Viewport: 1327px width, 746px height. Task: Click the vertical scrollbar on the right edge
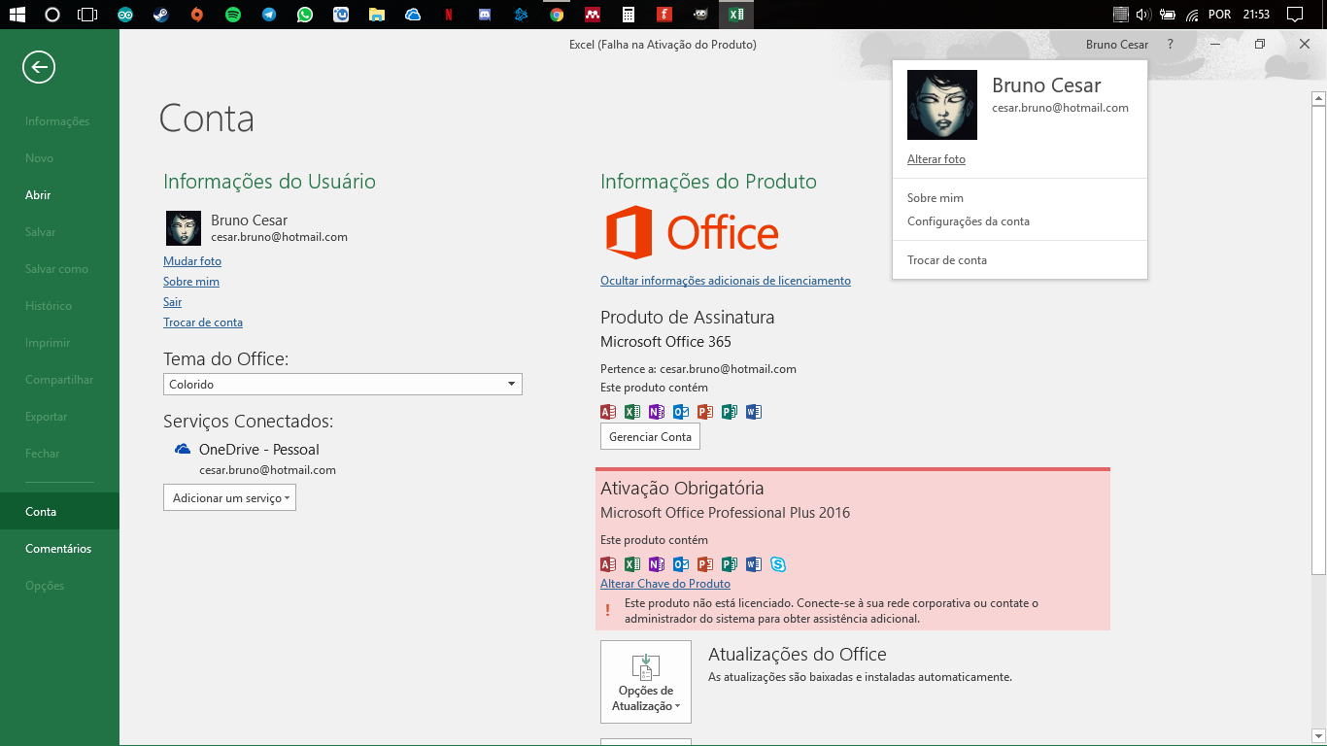[1318, 338]
